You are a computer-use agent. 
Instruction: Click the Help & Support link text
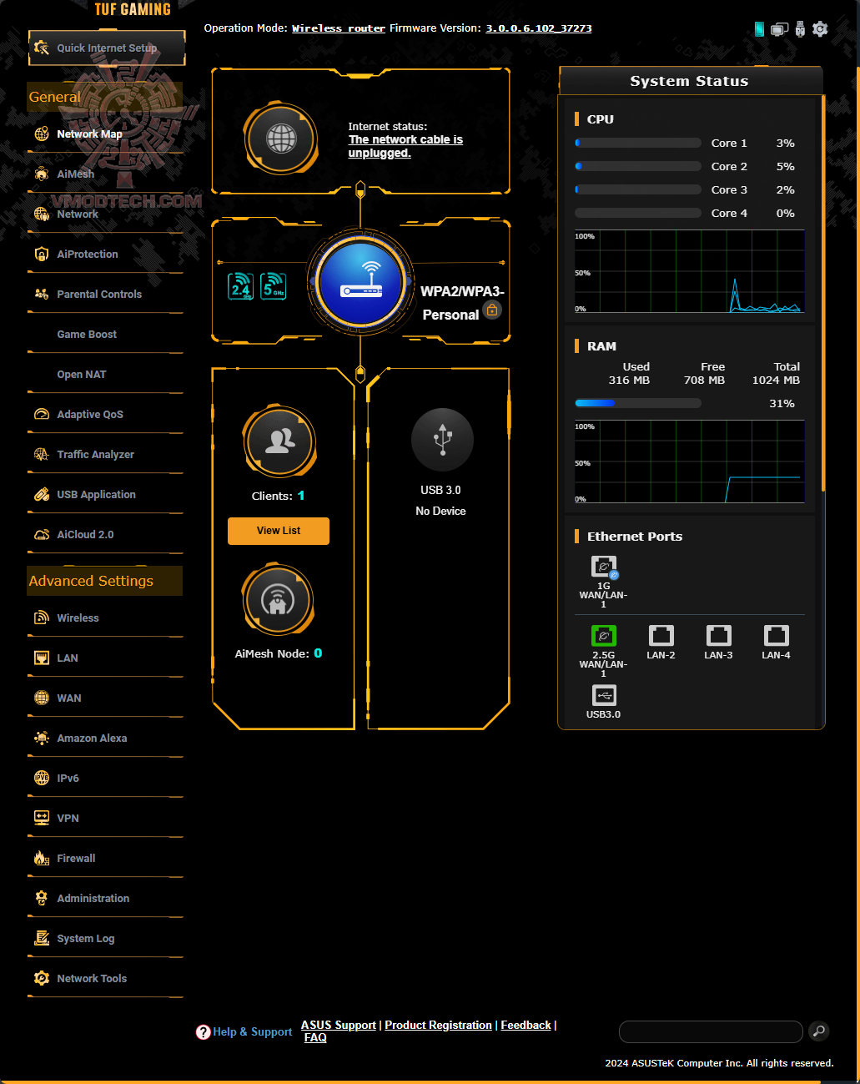253,1032
